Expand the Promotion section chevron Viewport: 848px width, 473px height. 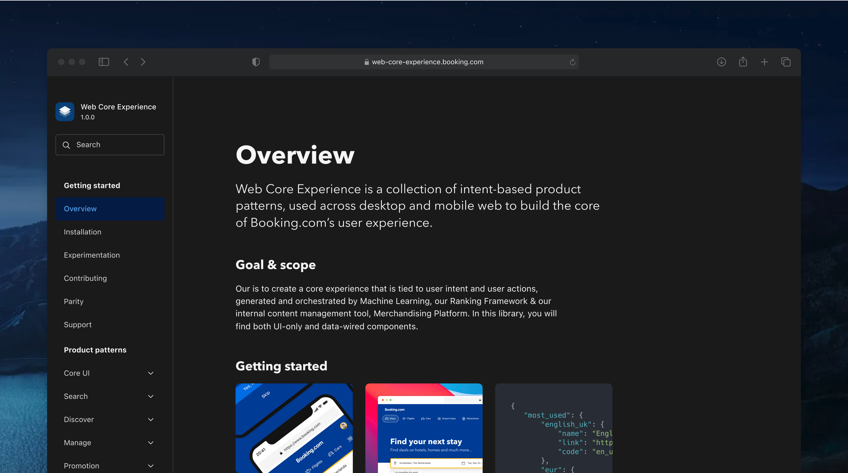click(x=151, y=466)
